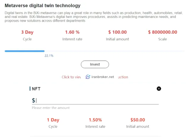187x138 pixels.
Task: Click the 1.60 % interest rate value
Action: click(x=72, y=32)
